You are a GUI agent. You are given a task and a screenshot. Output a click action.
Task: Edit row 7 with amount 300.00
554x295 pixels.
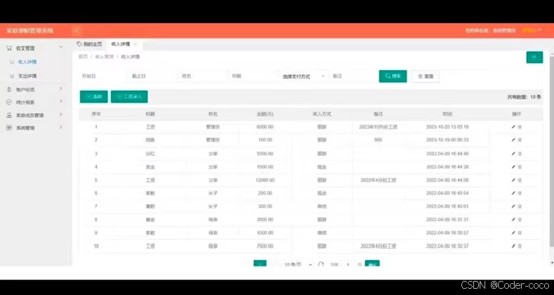click(513, 206)
